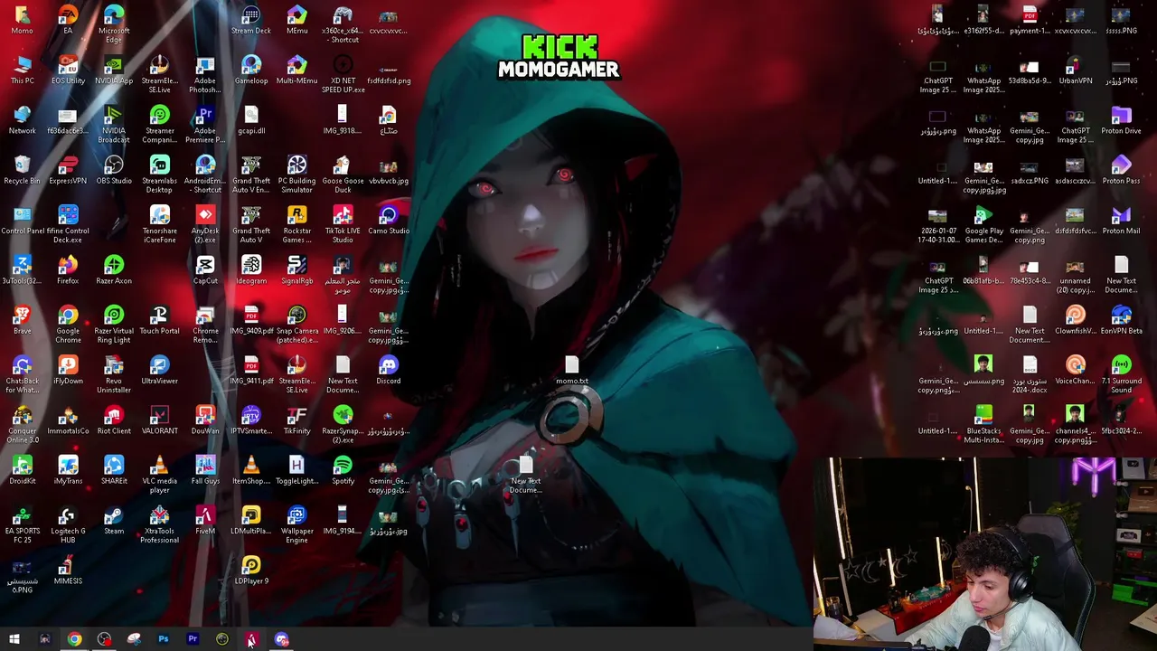The width and height of the screenshot is (1157, 651).
Task: Select the Camo Studio desktop icon
Action: (x=389, y=220)
